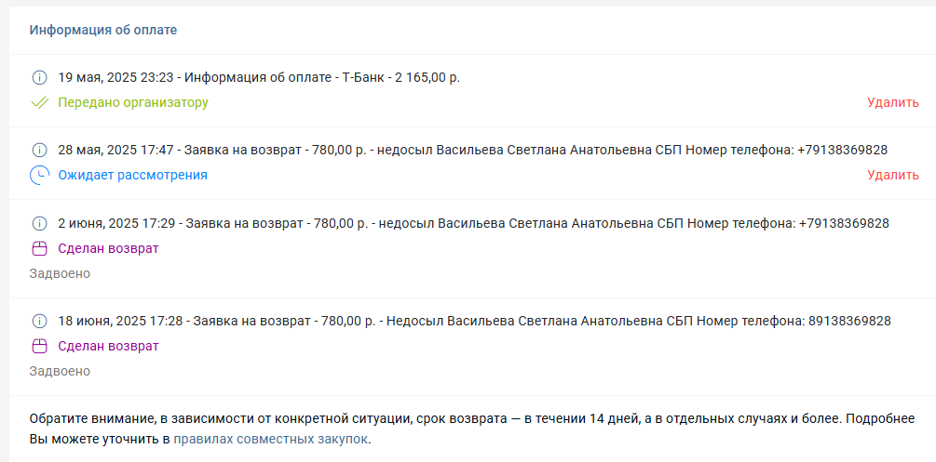This screenshot has width=936, height=462.
Task: Click Задвоено note under the 2 июня entry
Action: (60, 273)
